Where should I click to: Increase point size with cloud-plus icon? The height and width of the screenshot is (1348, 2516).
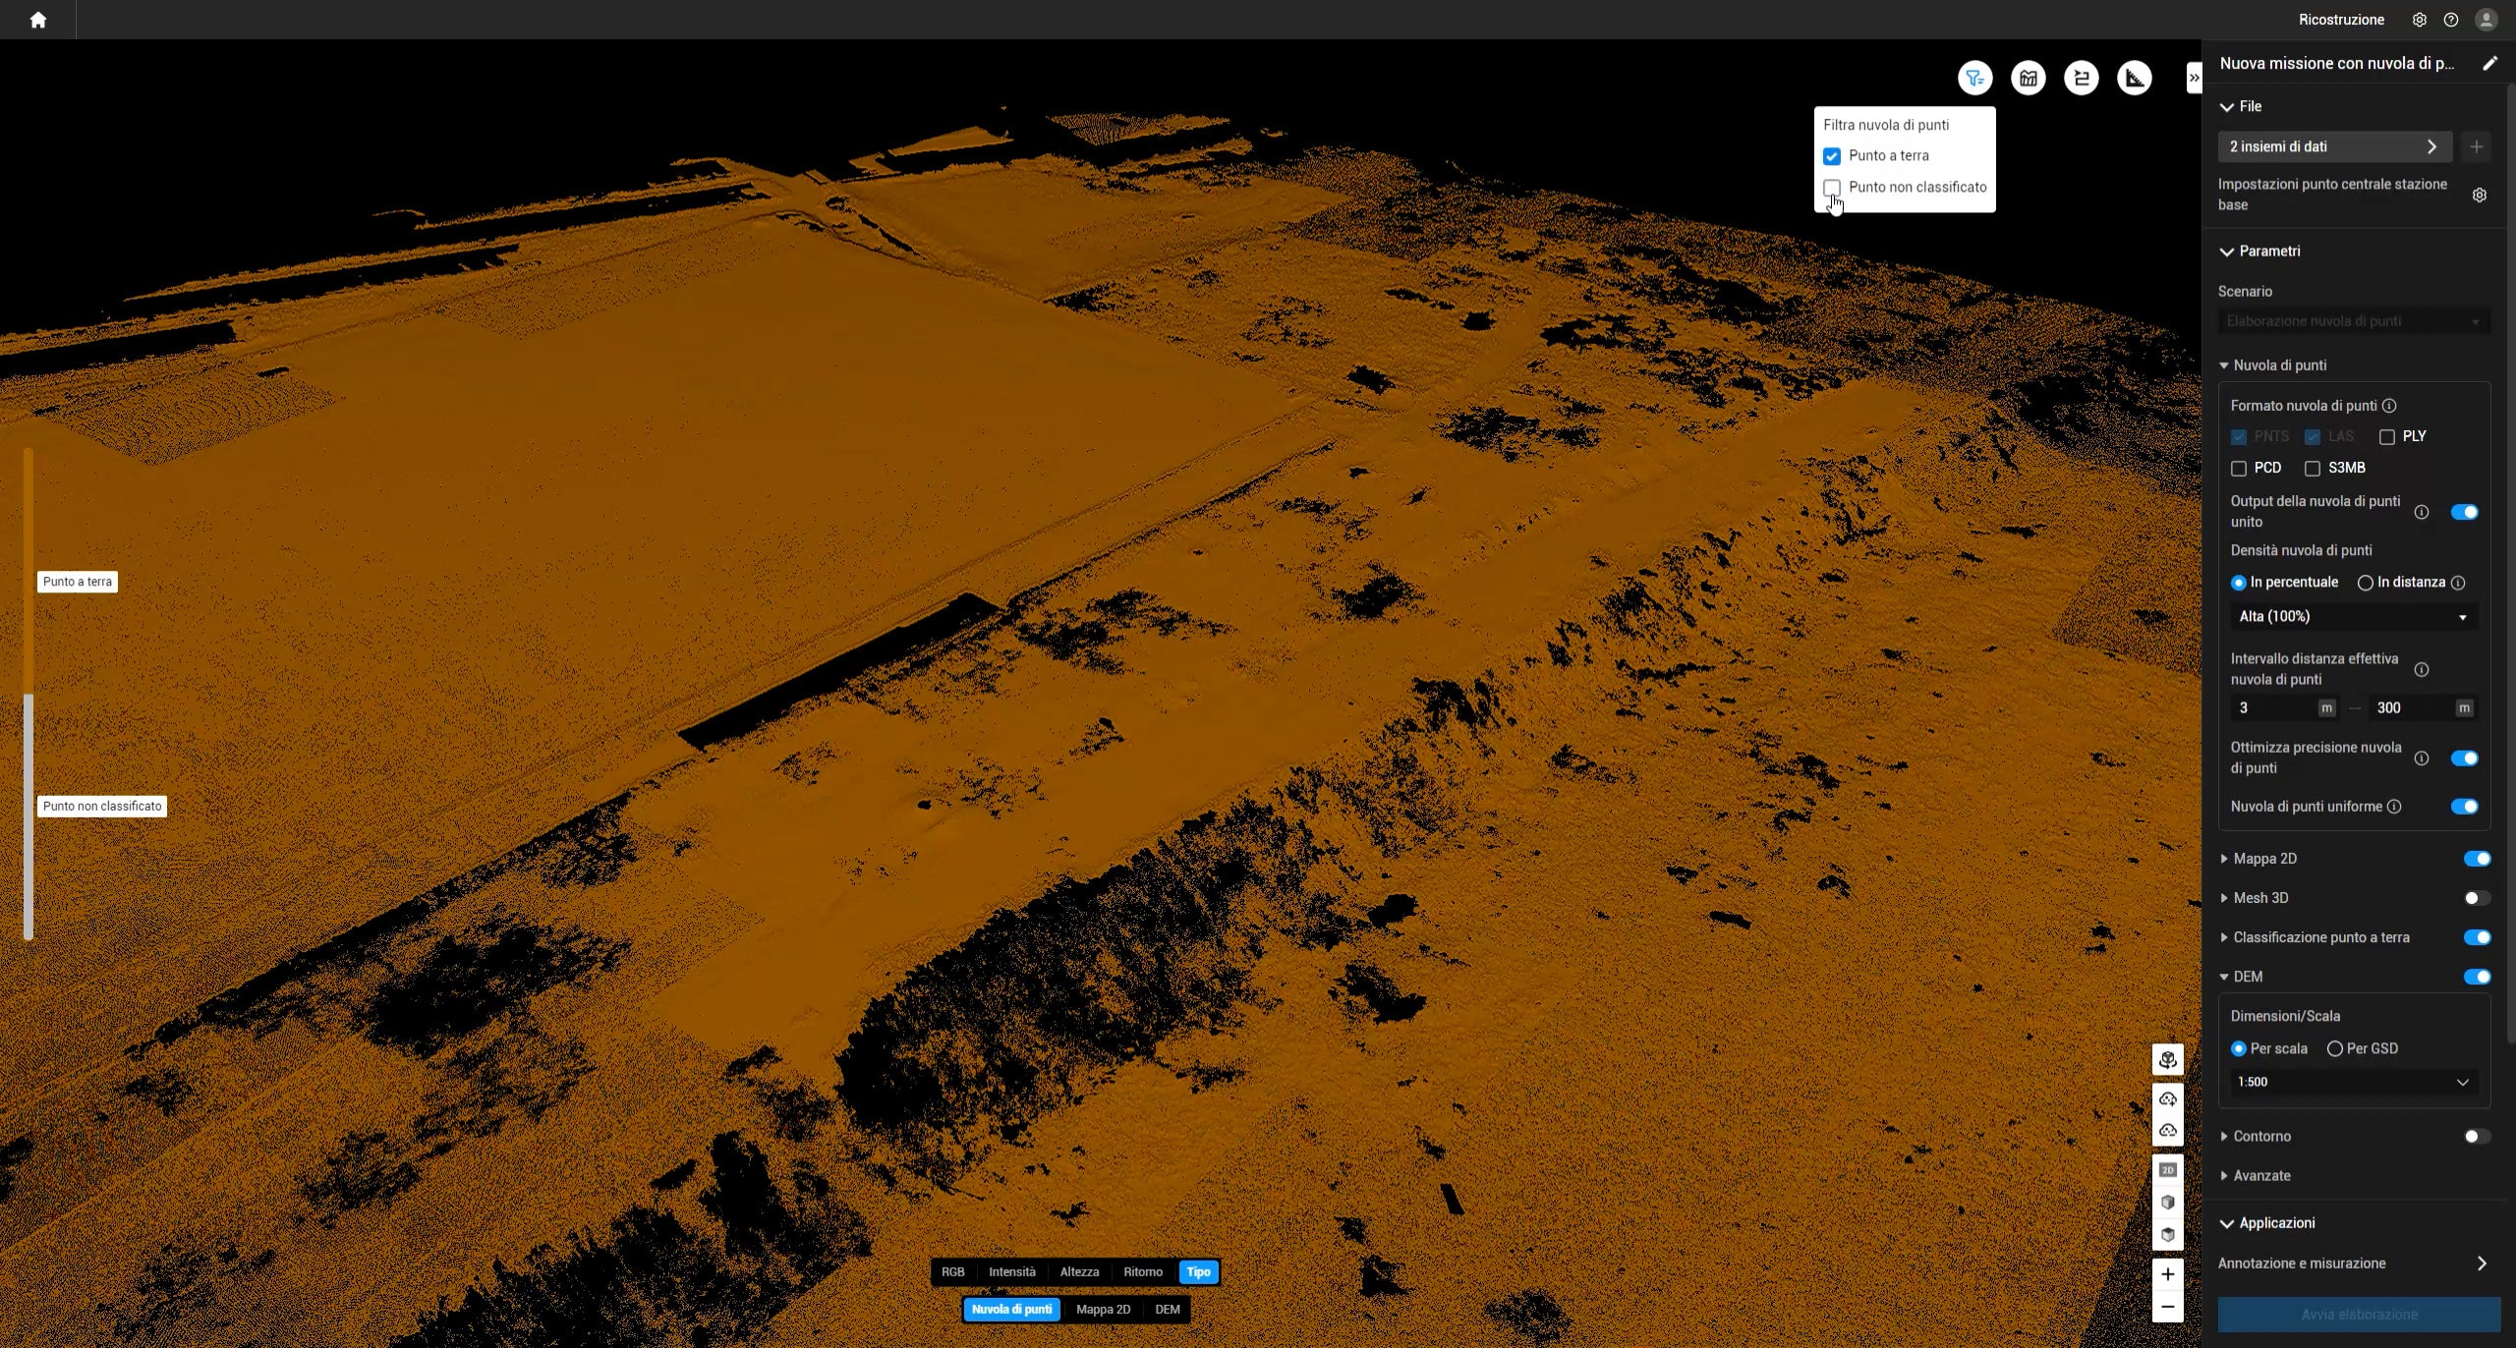click(x=2167, y=1098)
